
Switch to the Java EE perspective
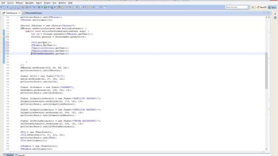pyautogui.click(x=261, y=7)
